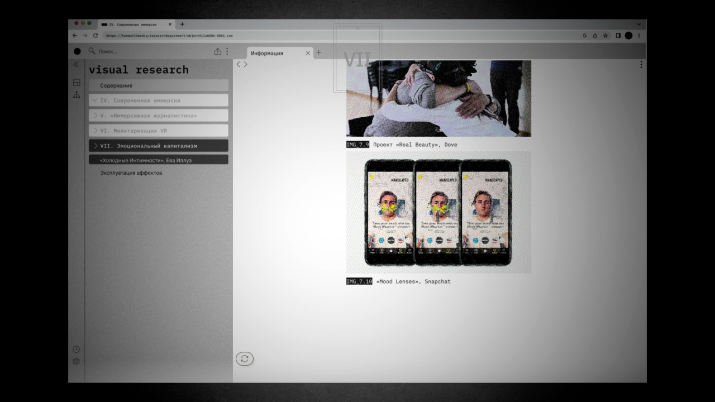Open the browser three-dot menu
The width and height of the screenshot is (715, 402).
pyautogui.click(x=638, y=35)
